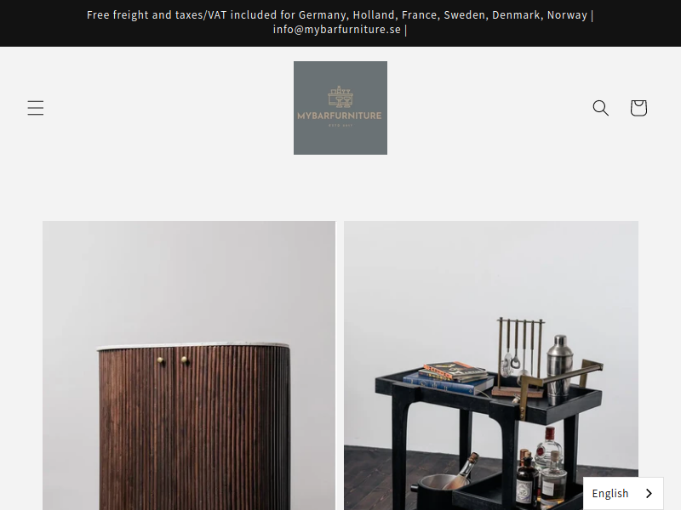View the shopping cart bag icon
Screen dimensions: 681x510
click(x=638, y=108)
